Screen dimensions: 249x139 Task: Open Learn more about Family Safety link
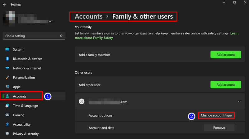(94, 38)
